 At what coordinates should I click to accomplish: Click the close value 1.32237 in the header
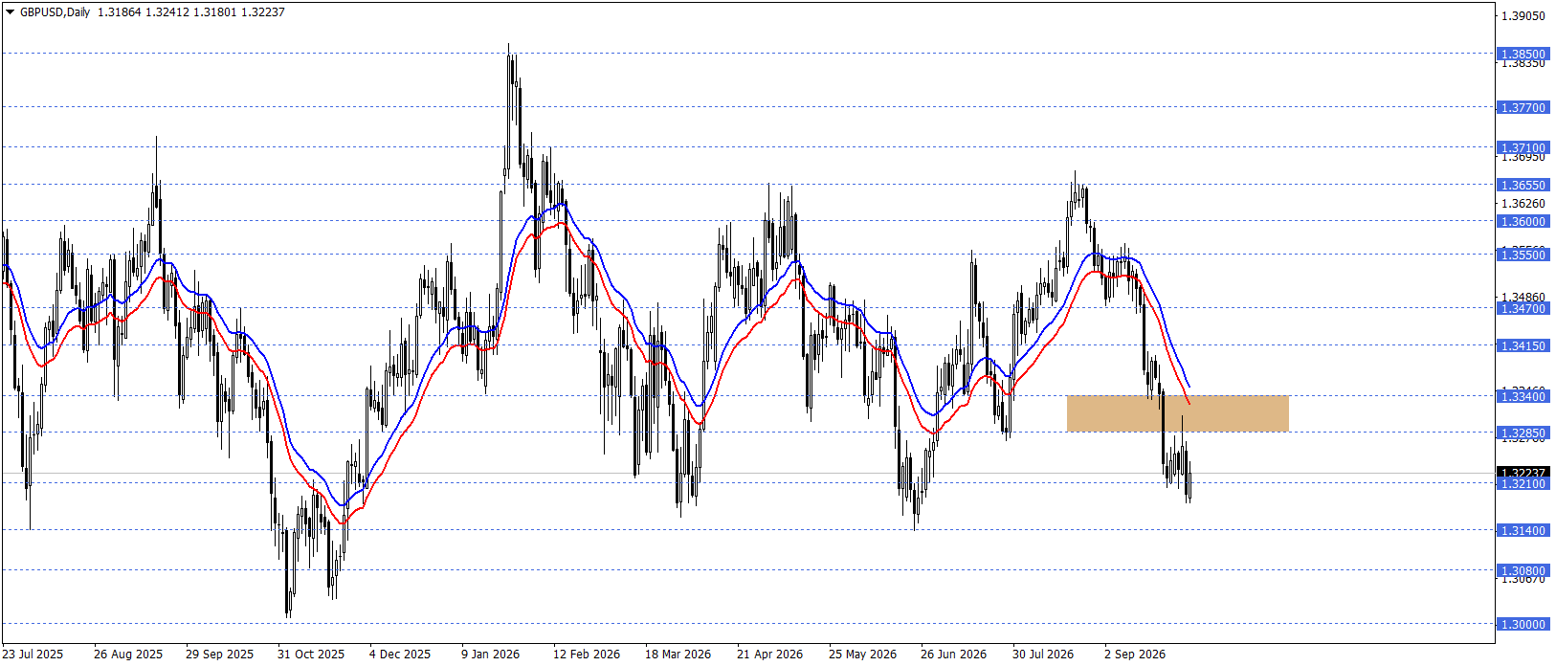tap(263, 12)
